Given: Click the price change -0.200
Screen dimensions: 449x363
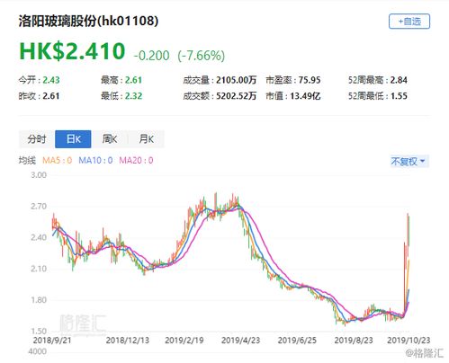Looking at the screenshot, I should click(151, 56).
